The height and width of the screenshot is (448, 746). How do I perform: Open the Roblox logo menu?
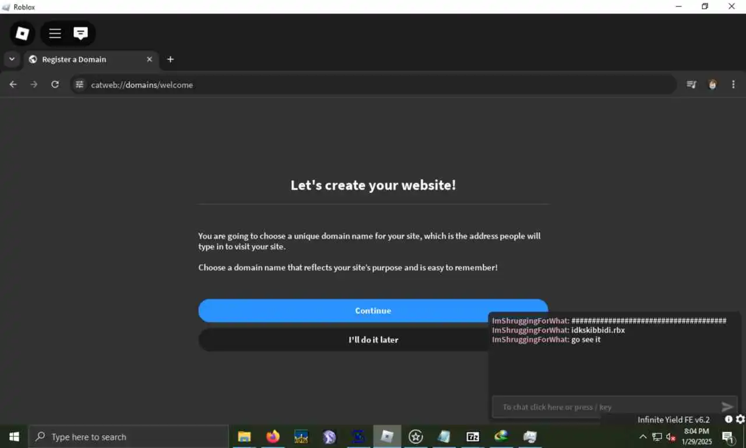click(22, 33)
